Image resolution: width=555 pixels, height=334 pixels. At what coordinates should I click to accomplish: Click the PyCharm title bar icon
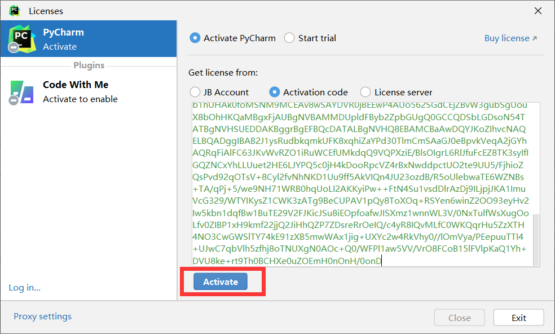(15, 11)
